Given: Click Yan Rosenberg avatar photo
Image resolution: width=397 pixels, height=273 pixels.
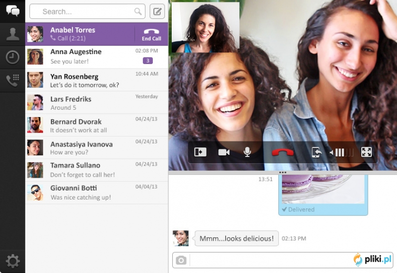Looking at the screenshot, I should coord(35,80).
